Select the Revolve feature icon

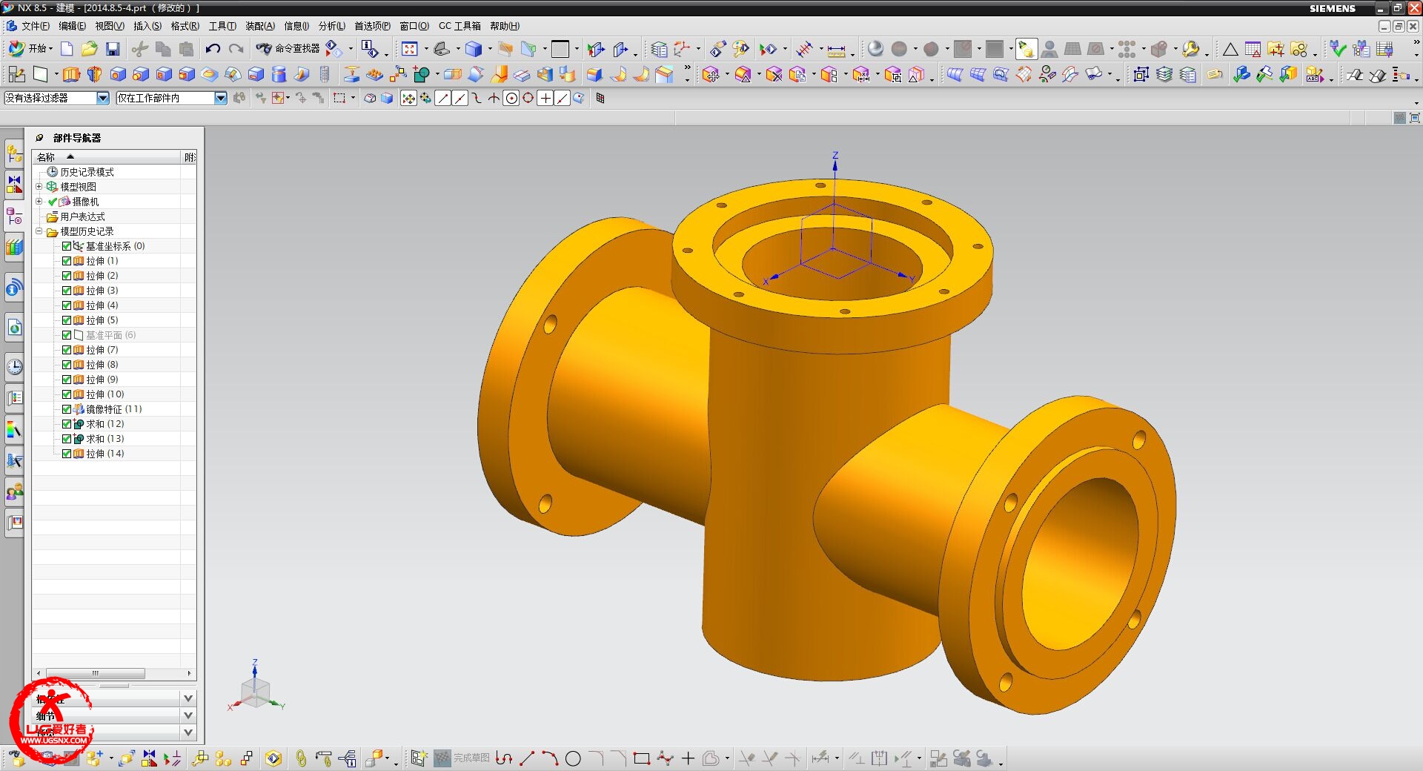coord(94,74)
